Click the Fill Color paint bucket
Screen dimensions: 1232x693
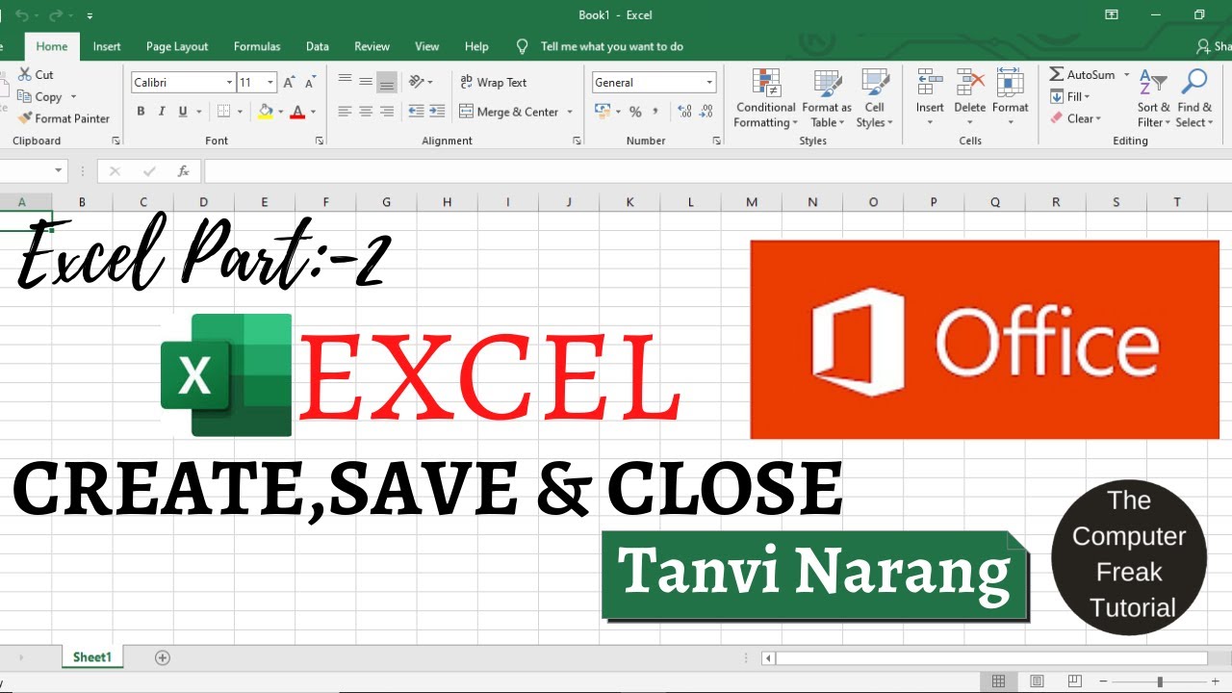(266, 112)
